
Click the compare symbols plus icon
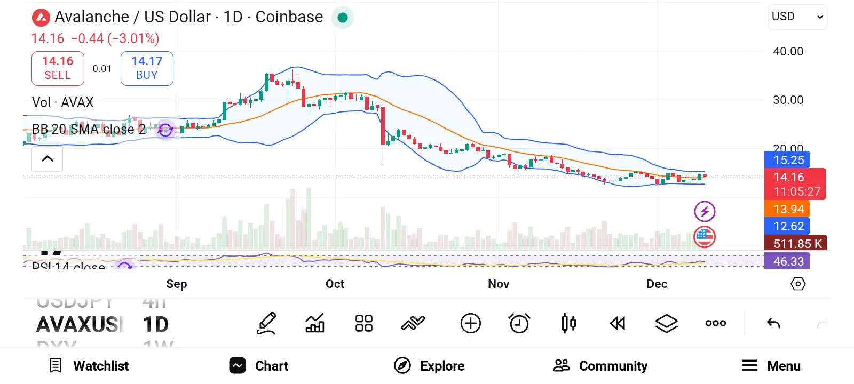pyautogui.click(x=470, y=323)
